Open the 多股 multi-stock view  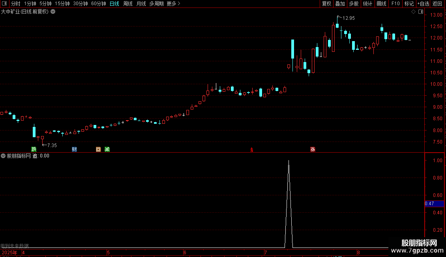(x=354, y=4)
